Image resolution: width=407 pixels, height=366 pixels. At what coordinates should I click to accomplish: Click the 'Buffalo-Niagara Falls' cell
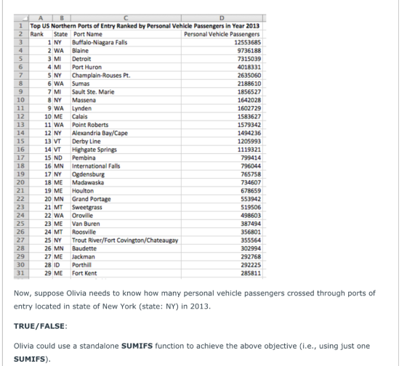(126, 43)
